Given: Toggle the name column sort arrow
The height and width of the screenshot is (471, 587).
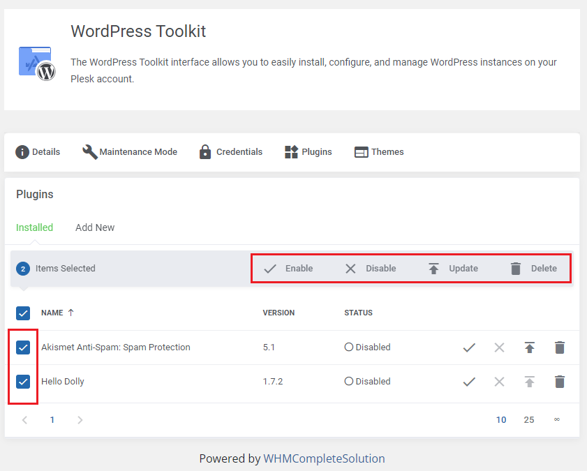Looking at the screenshot, I should [x=70, y=313].
